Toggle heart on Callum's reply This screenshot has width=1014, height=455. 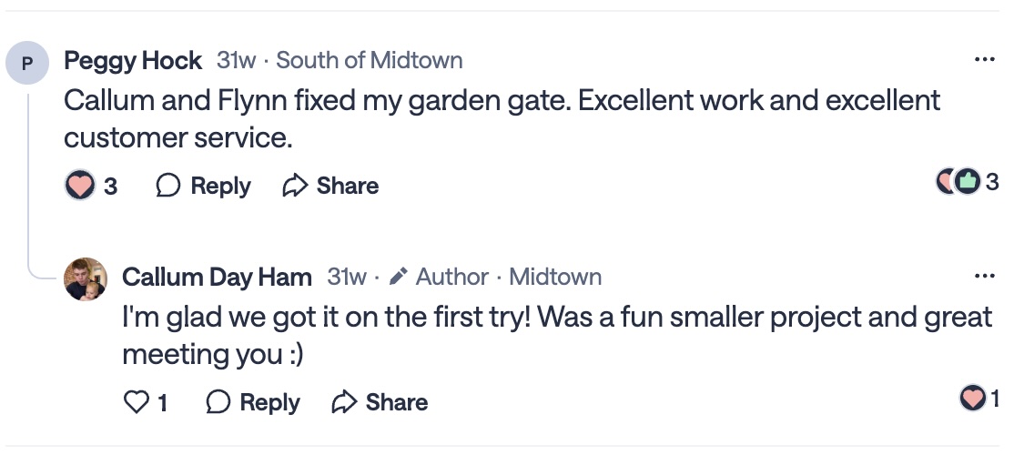click(x=137, y=402)
